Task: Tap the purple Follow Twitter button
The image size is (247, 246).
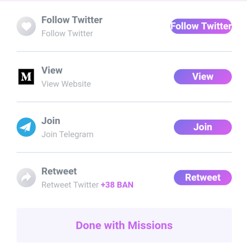Action: coord(201,26)
